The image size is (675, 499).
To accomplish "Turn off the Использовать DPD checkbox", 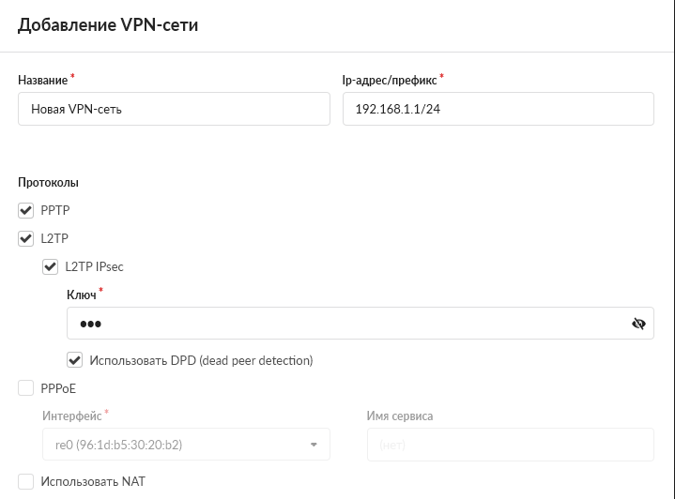I will pyautogui.click(x=74, y=360).
